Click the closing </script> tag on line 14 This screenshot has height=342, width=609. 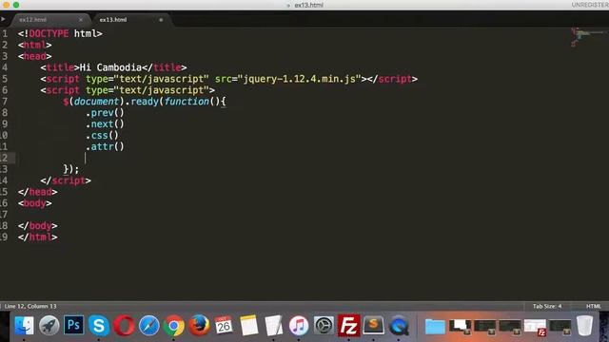coord(66,180)
